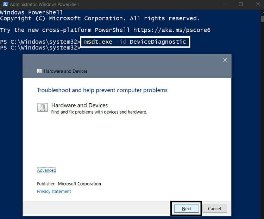Screen dimensions: 264x219
Task: Open the Privacy statement link
Action: (x=54, y=191)
